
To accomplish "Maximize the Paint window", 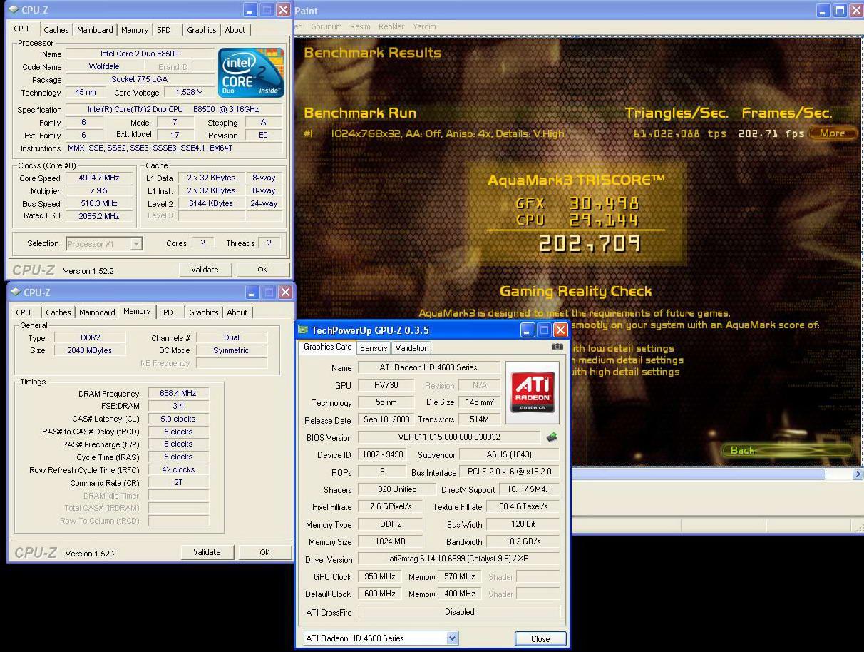I will 840,10.
